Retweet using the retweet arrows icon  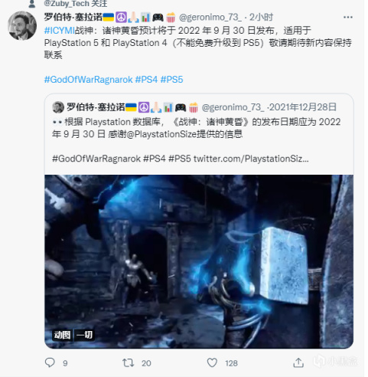pyautogui.click(x=128, y=362)
